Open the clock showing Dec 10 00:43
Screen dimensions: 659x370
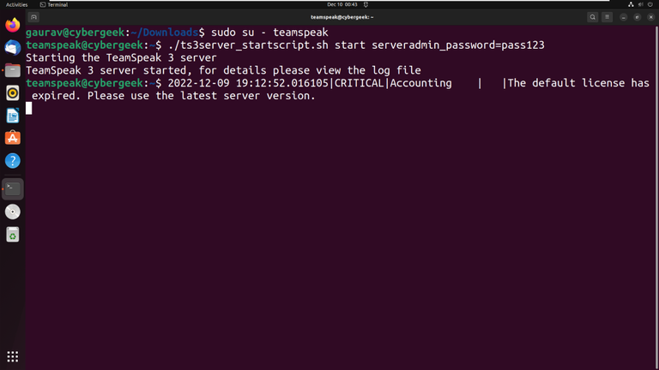[342, 4]
